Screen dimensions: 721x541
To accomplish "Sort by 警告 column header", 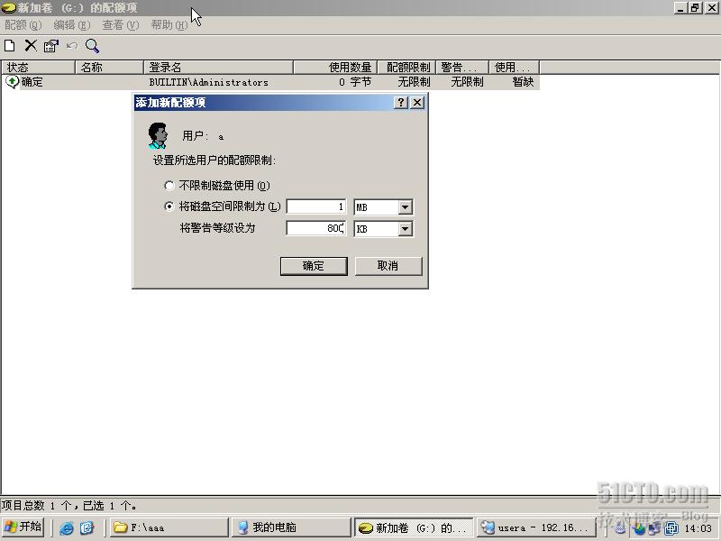I will tap(462, 67).
